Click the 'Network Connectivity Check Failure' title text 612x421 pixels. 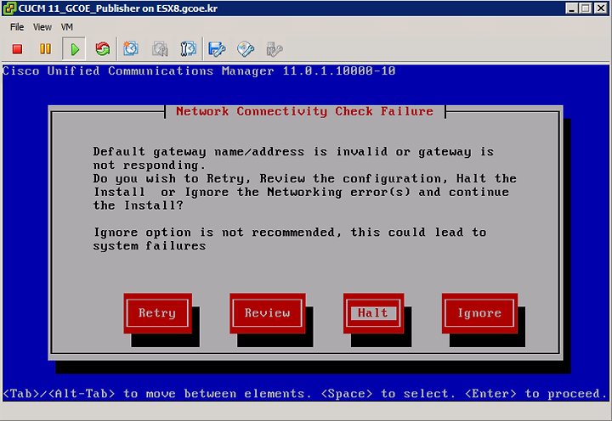pyautogui.click(x=304, y=111)
